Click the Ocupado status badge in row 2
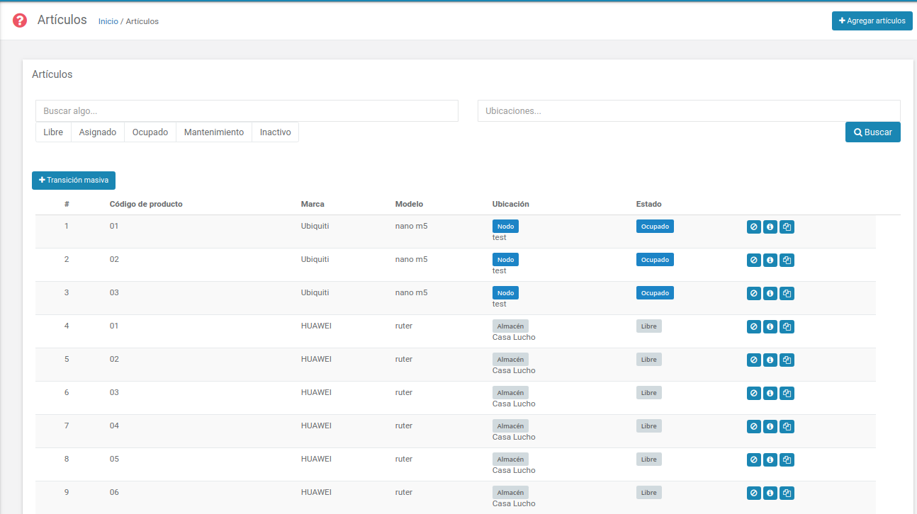917x514 pixels. [655, 260]
